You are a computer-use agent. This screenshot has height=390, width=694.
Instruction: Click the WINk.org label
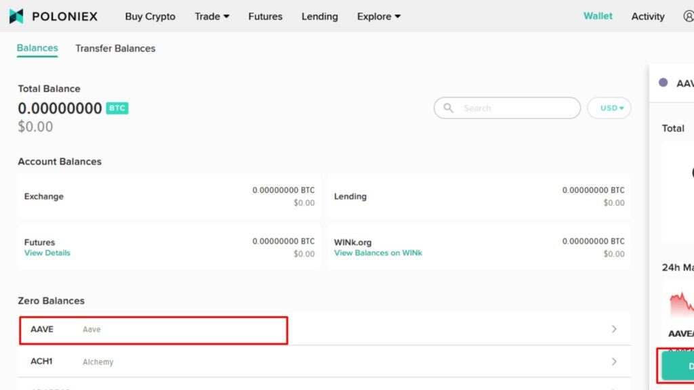(x=352, y=242)
